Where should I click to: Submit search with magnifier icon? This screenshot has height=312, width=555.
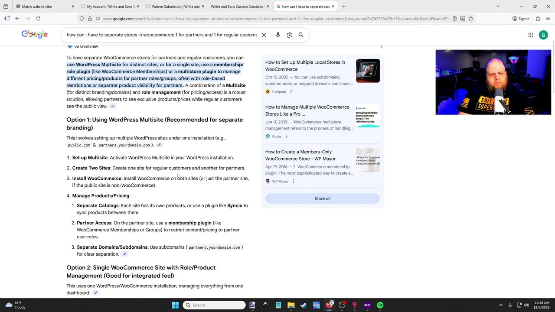[301, 35]
